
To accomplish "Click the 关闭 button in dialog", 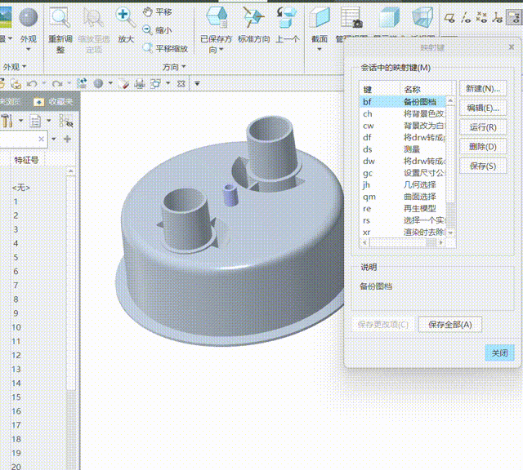I will pyautogui.click(x=499, y=352).
